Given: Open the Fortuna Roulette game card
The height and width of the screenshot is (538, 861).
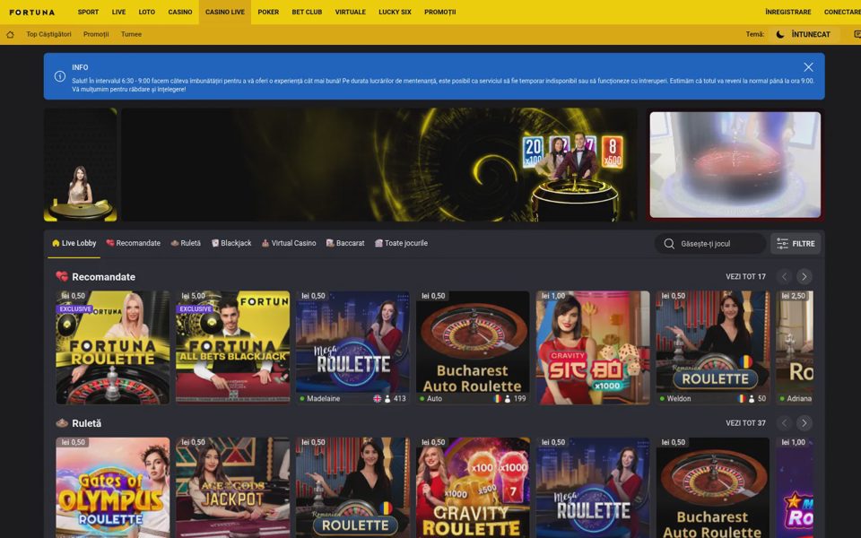Looking at the screenshot, I should 113,348.
